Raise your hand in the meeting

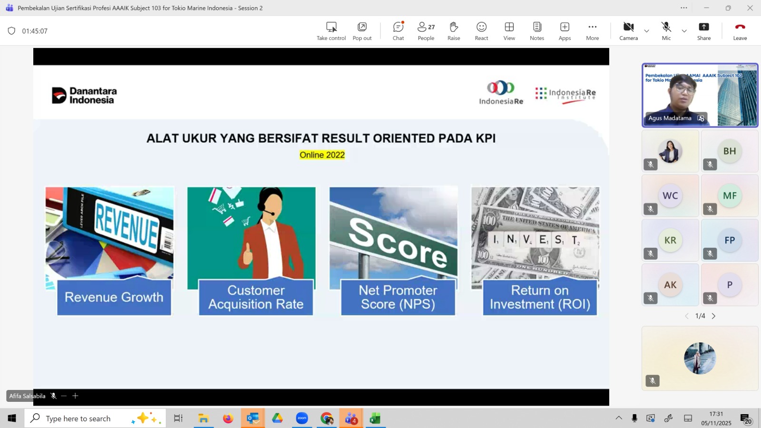[x=454, y=31]
